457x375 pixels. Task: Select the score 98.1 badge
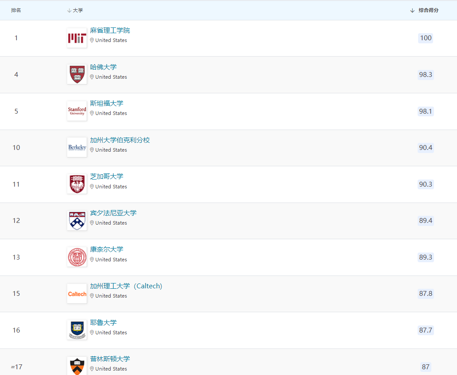pos(426,111)
